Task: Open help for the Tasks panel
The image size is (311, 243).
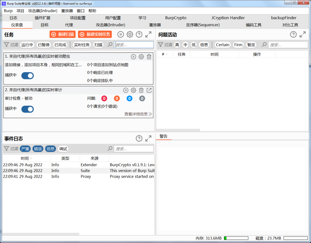Action: click(x=139, y=35)
